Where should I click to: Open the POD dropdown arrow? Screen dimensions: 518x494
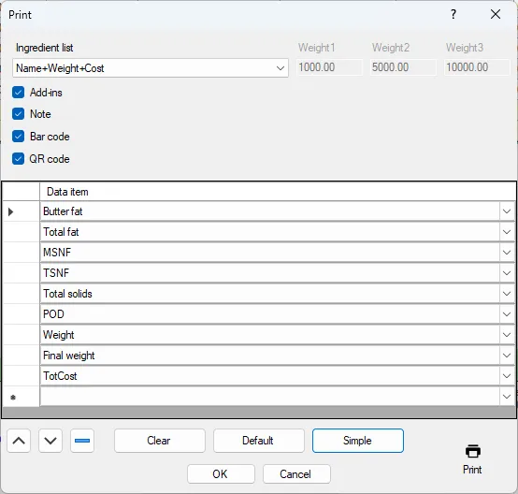(507, 314)
